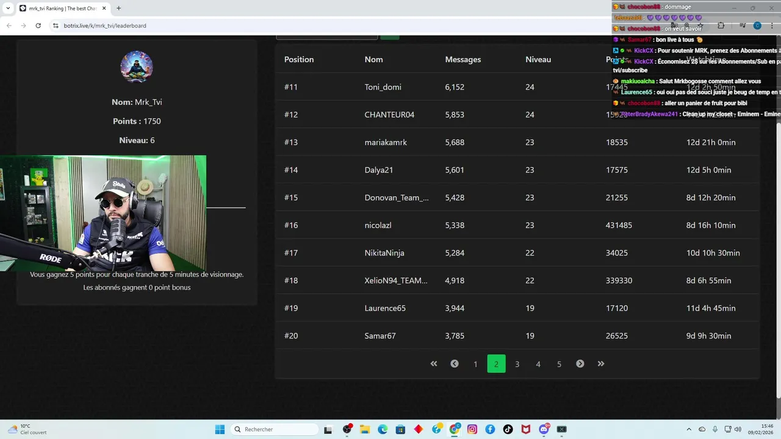Screen dimensions: 781x439
Task: Click the #20 position cell
Action: [291, 336]
